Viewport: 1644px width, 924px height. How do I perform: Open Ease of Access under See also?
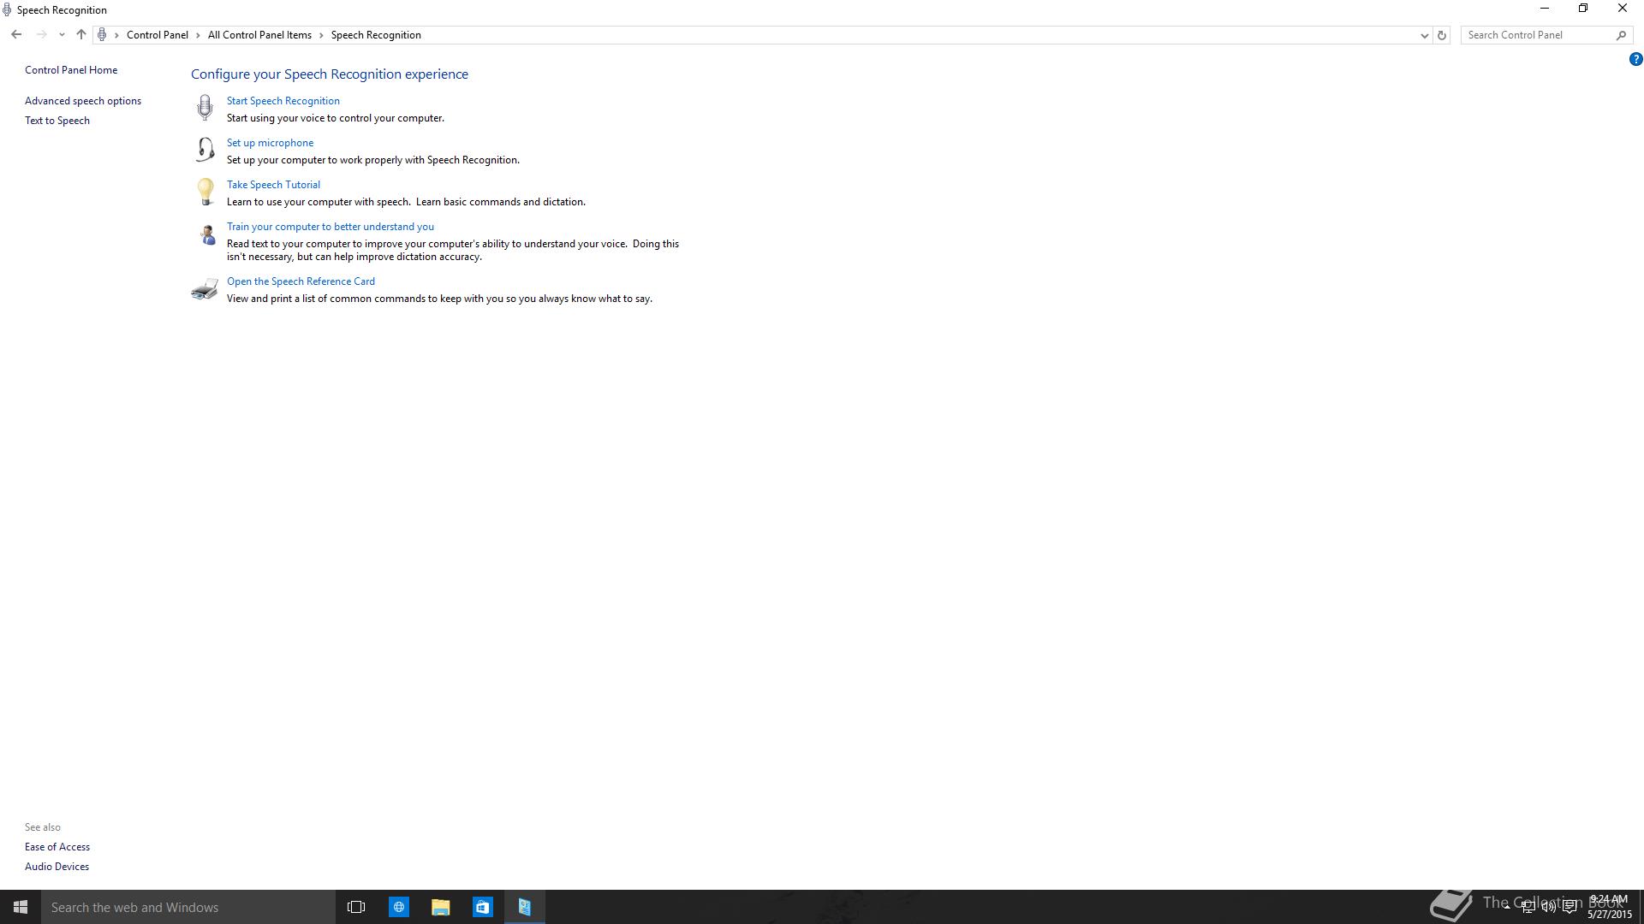[x=57, y=847]
